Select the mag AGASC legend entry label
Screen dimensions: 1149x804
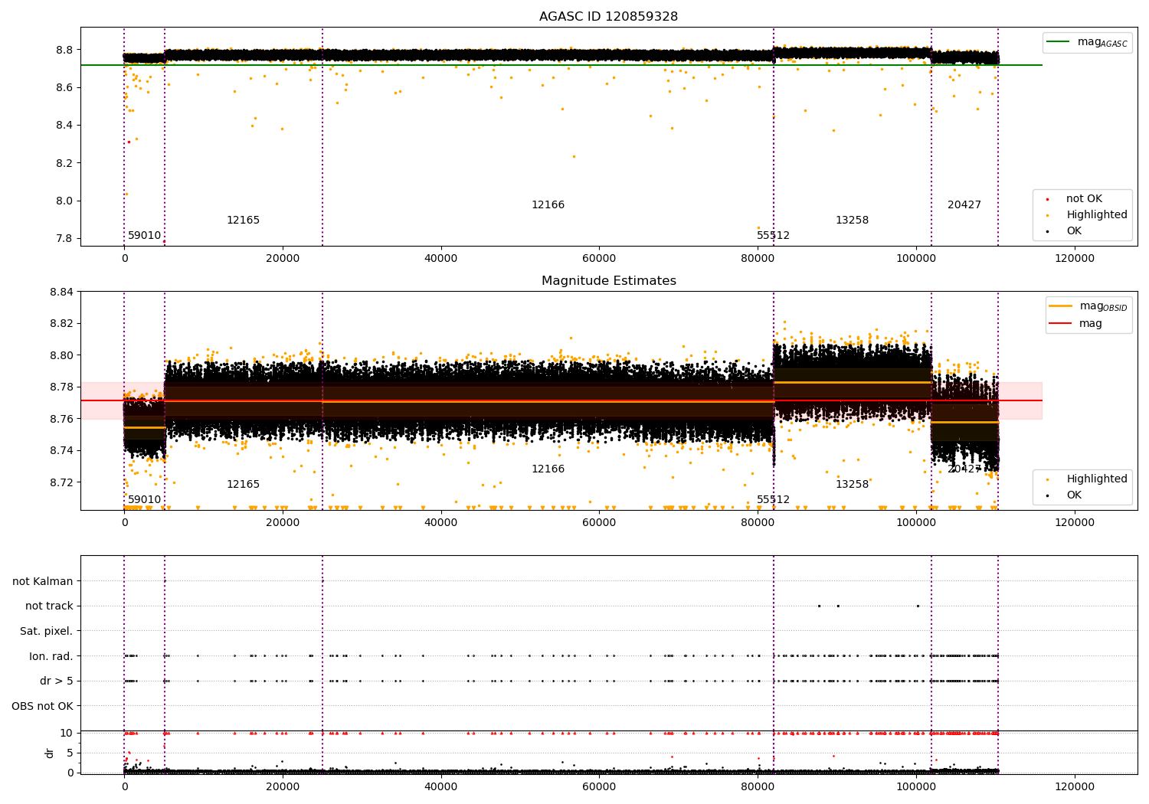point(1102,42)
